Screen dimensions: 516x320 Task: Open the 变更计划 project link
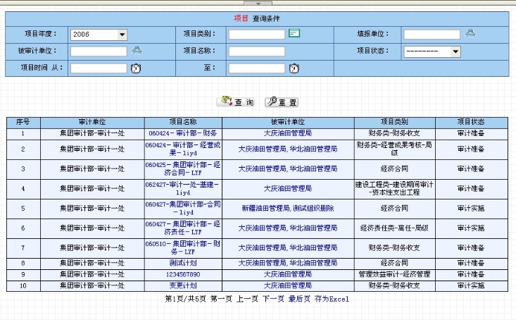point(182,285)
